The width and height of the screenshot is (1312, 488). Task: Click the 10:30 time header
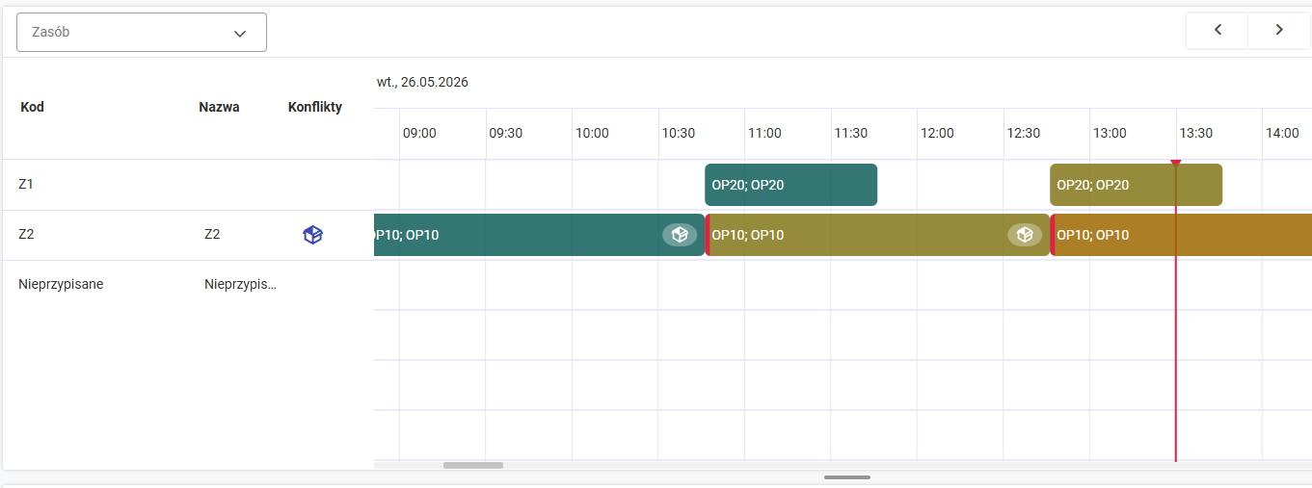[678, 133]
